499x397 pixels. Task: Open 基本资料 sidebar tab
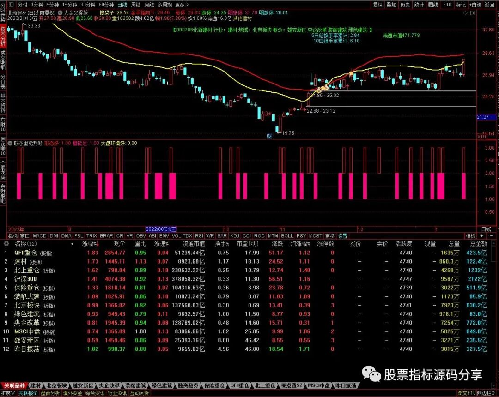click(x=3, y=103)
